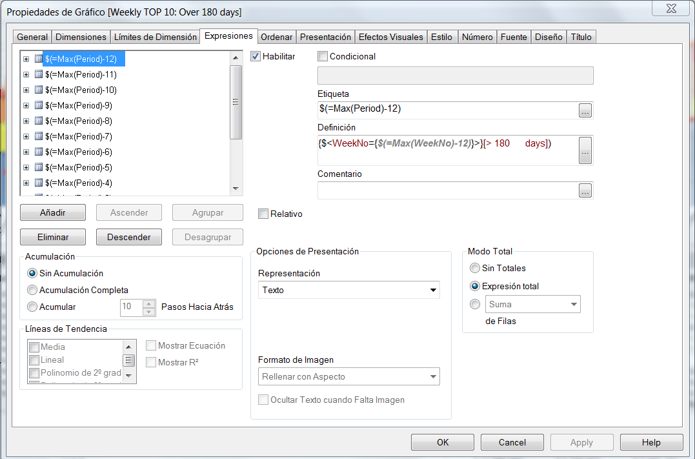Click the table icon beside $(=Max(Period)-11)
This screenshot has height=459, width=695.
coord(38,74)
